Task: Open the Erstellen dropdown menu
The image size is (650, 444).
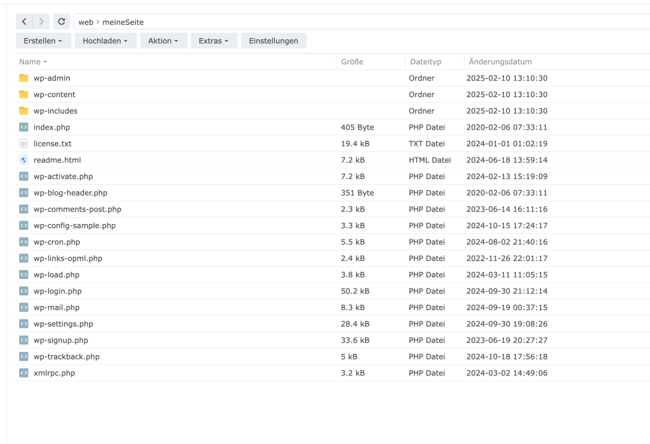Action: (43, 41)
